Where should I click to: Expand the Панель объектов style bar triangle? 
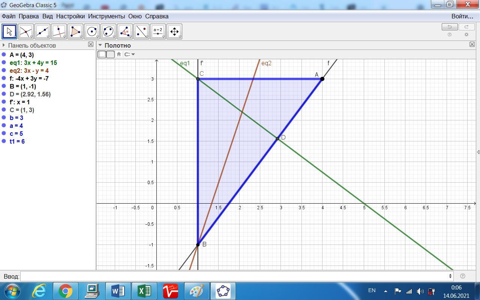point(3,45)
